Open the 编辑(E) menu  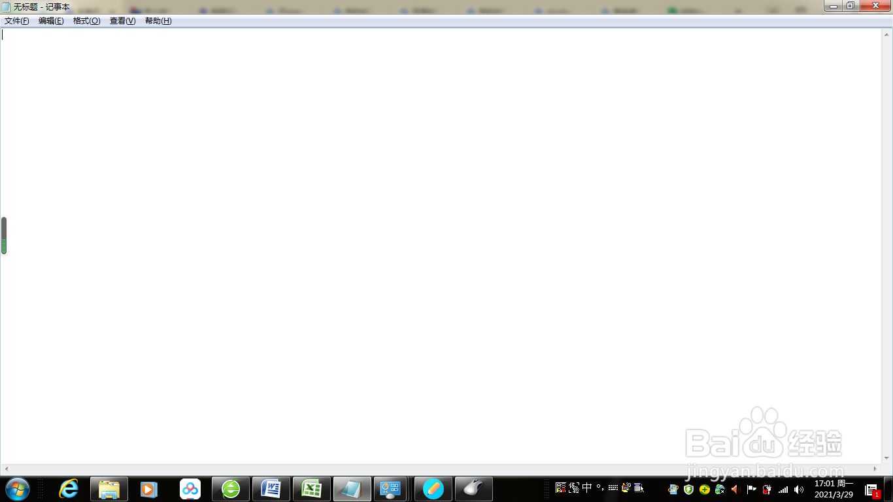coord(51,21)
